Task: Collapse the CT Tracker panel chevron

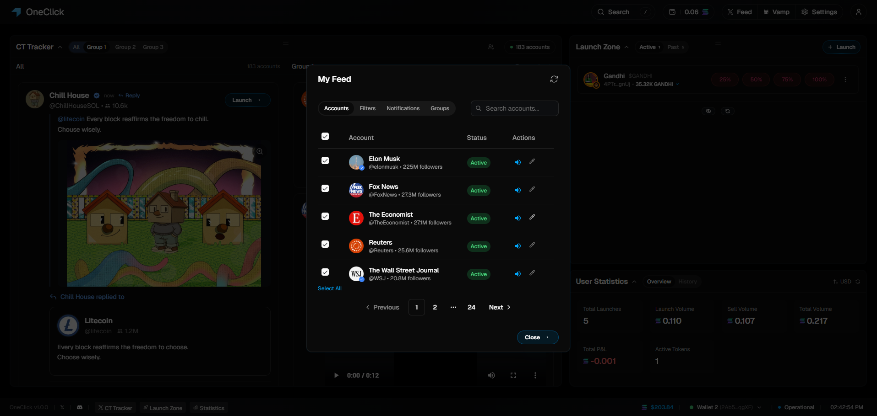Action: point(60,47)
